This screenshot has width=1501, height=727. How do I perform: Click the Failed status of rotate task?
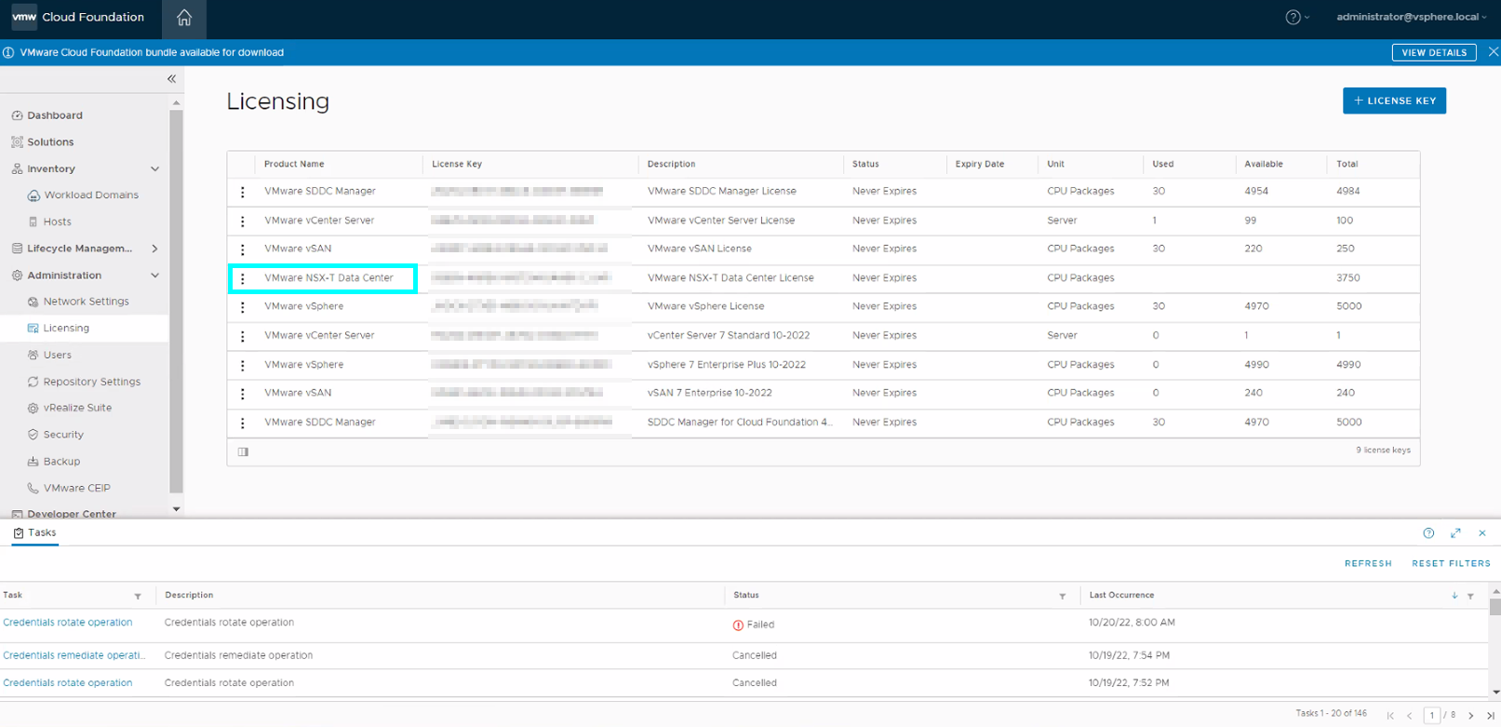[754, 626]
